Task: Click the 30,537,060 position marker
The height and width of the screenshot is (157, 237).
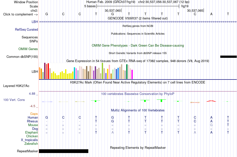Action: (113, 10)
